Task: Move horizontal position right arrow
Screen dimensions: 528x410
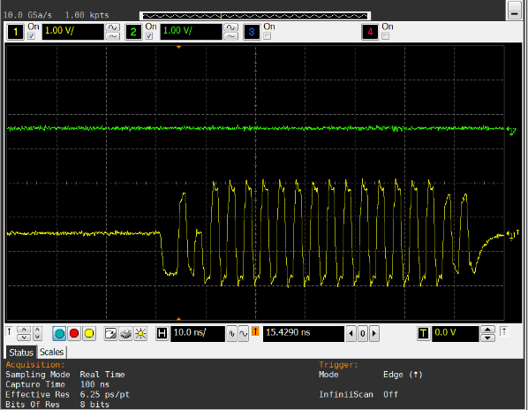Action: coord(374,333)
